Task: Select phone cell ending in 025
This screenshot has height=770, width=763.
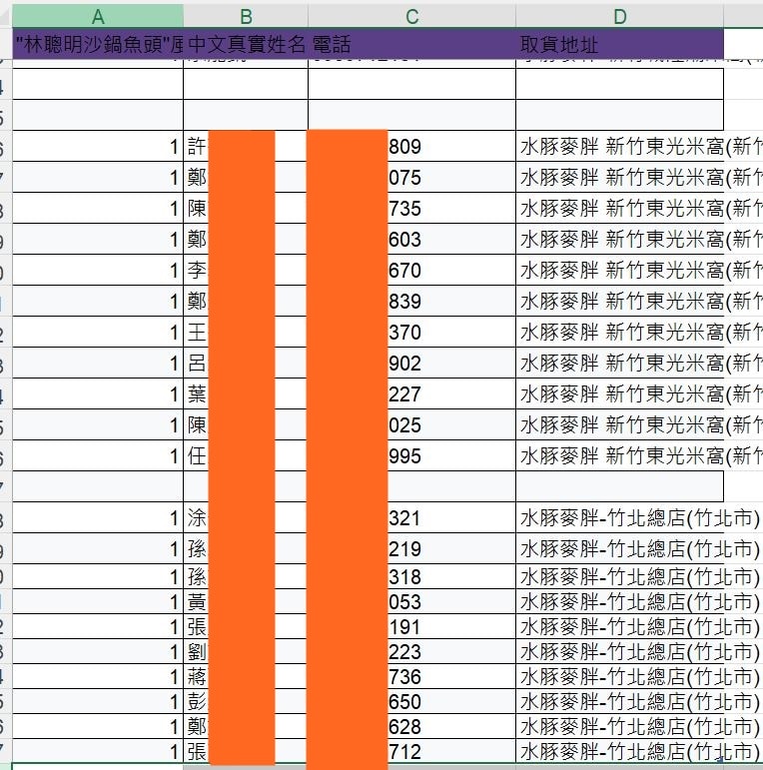Action: tap(411, 424)
